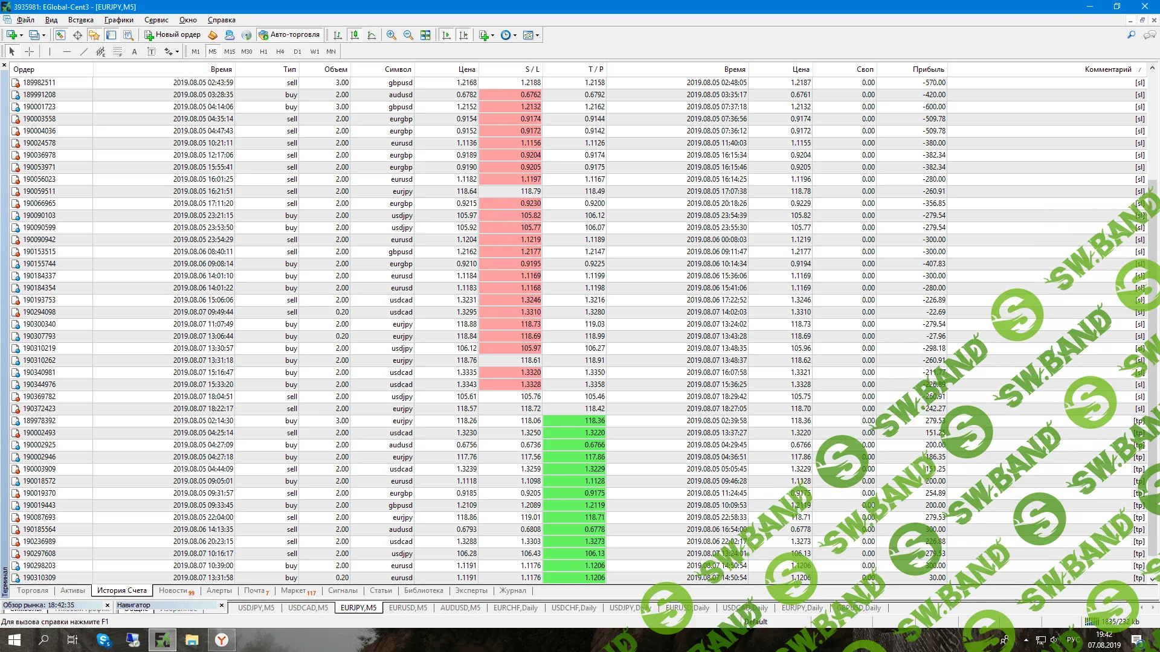
Task: Open the chart templates dropdown arrow
Action: tap(537, 35)
